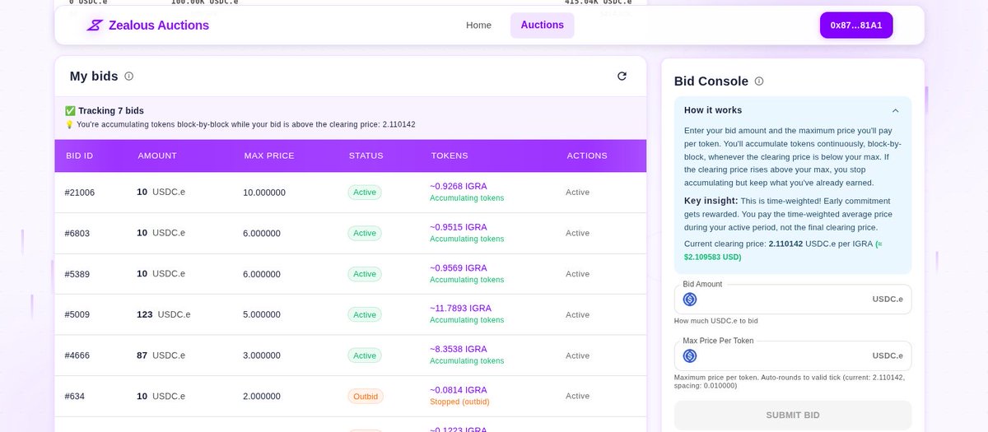Image resolution: width=988 pixels, height=432 pixels.
Task: Click the max price 3.000000 cell
Action: pyautogui.click(x=262, y=355)
